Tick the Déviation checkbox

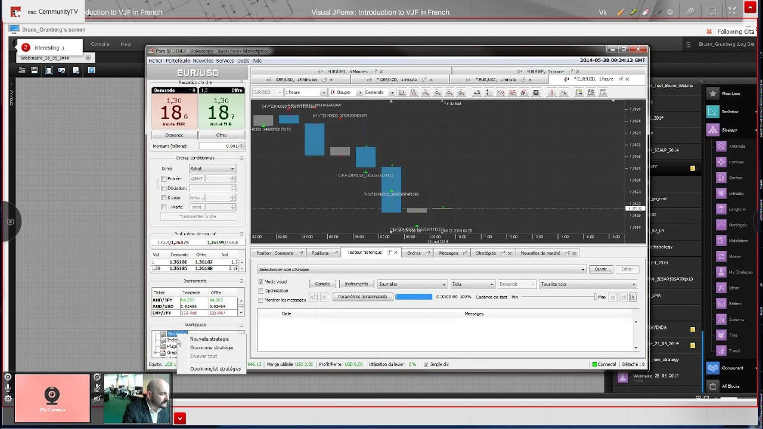(x=164, y=188)
